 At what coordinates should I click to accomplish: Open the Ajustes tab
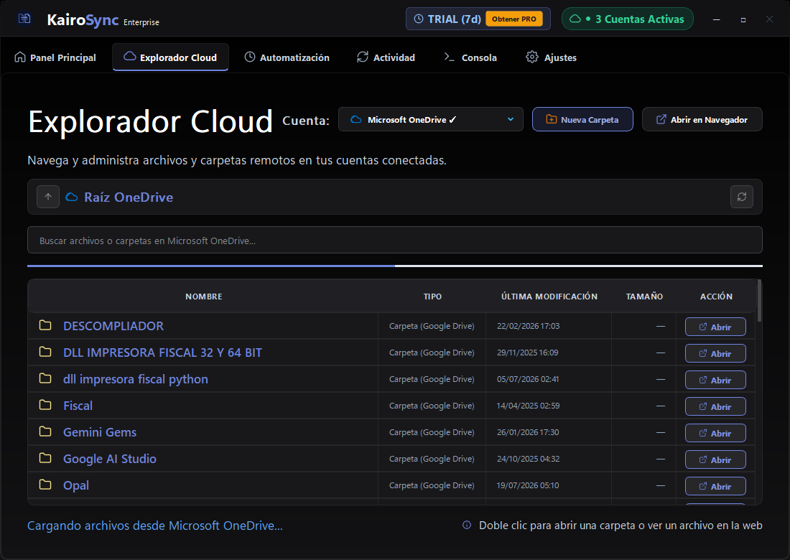(x=551, y=57)
